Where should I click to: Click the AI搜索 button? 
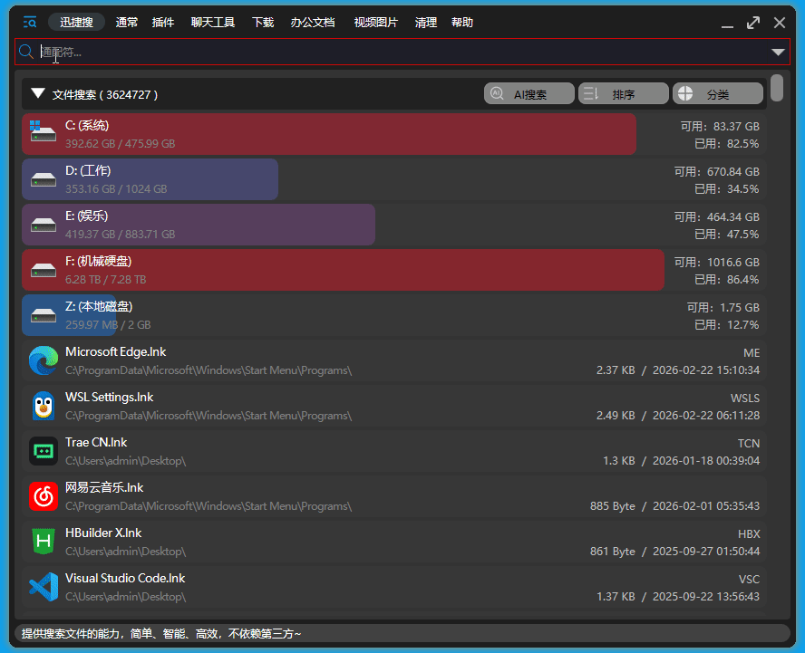tap(529, 94)
